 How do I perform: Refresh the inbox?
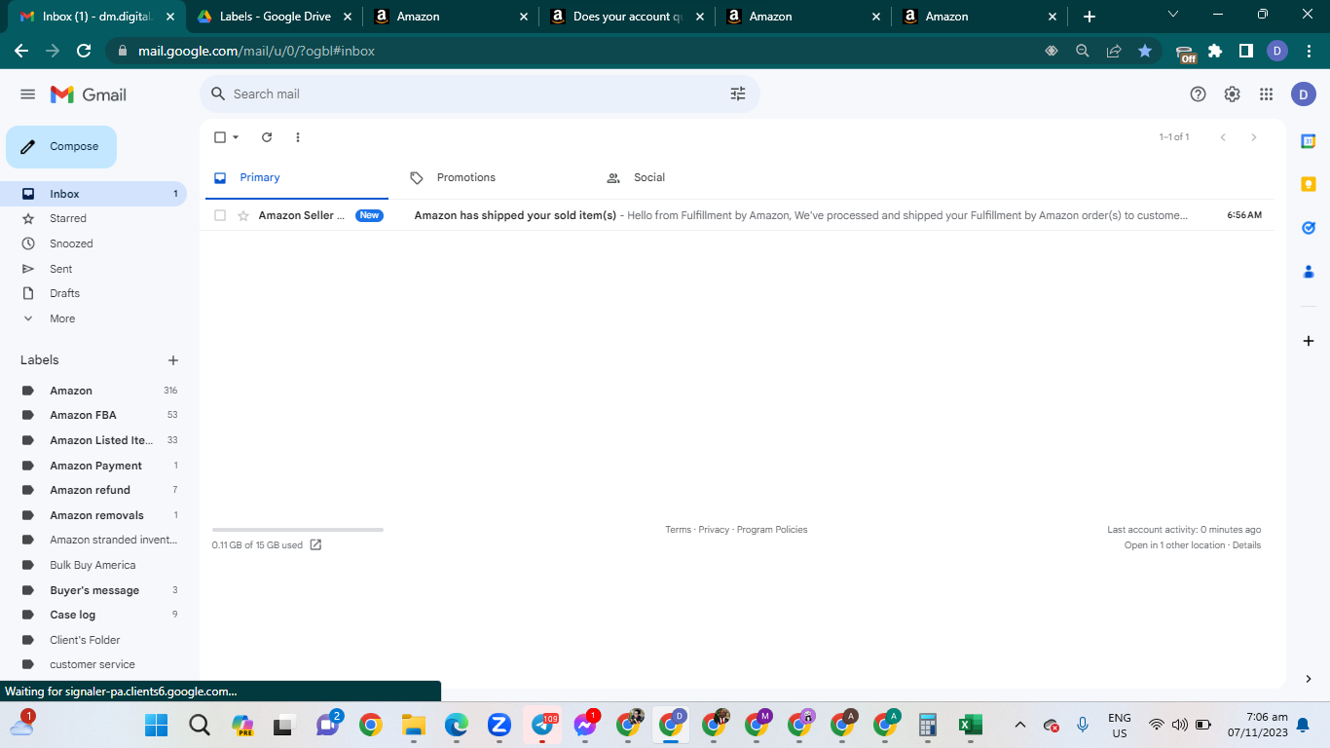[x=267, y=137]
